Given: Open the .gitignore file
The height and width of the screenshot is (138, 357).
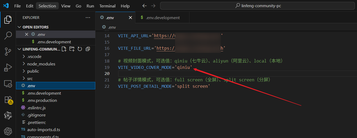Looking at the screenshot, I should (56, 115).
